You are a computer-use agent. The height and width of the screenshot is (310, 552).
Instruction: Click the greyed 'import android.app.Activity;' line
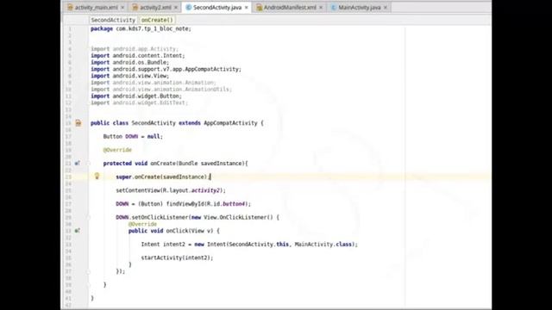(x=135, y=49)
